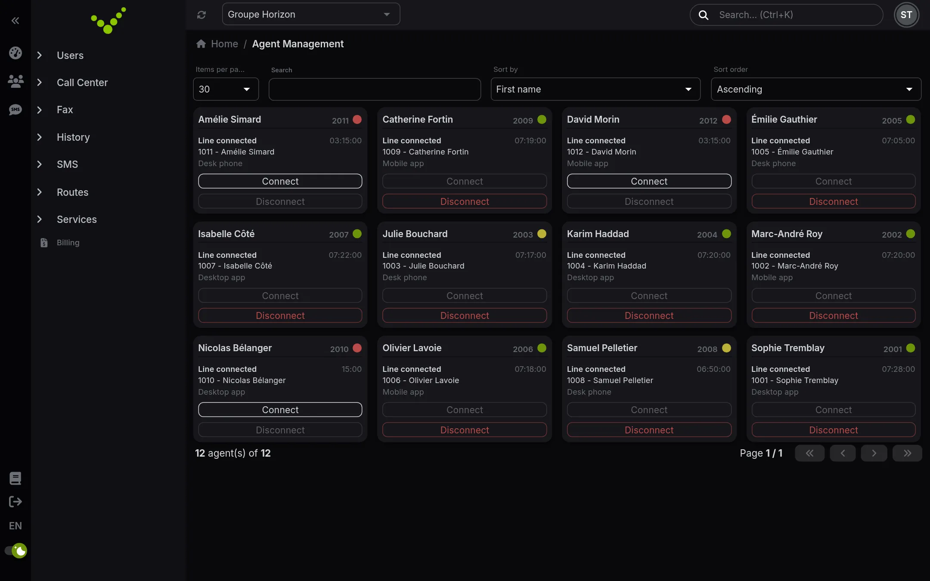Screen dimensions: 930x581
Task: Click the Home breadcrumb link
Action: pos(224,44)
